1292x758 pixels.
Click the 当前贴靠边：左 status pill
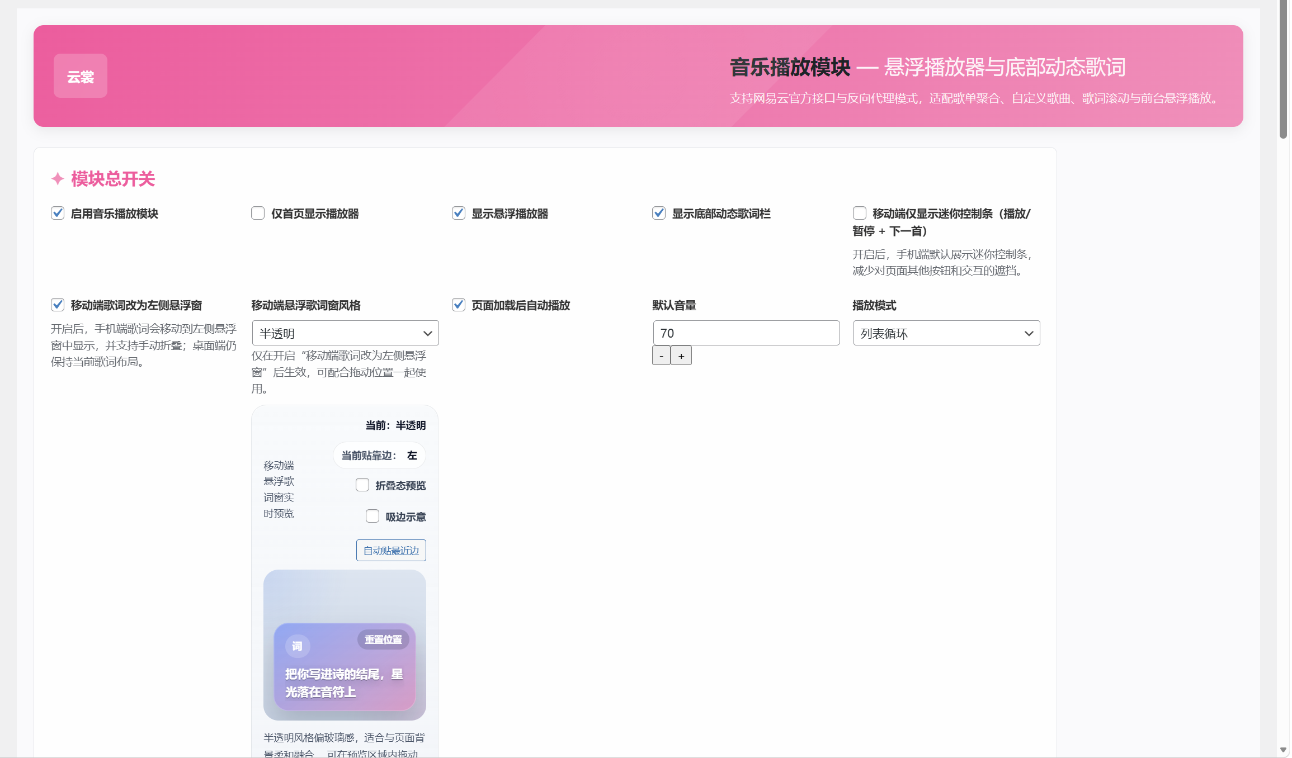(379, 456)
